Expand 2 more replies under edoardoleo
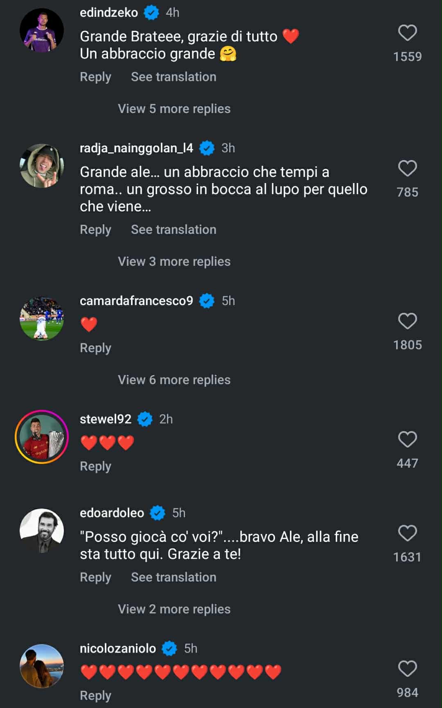This screenshot has height=708, width=442. click(x=174, y=609)
